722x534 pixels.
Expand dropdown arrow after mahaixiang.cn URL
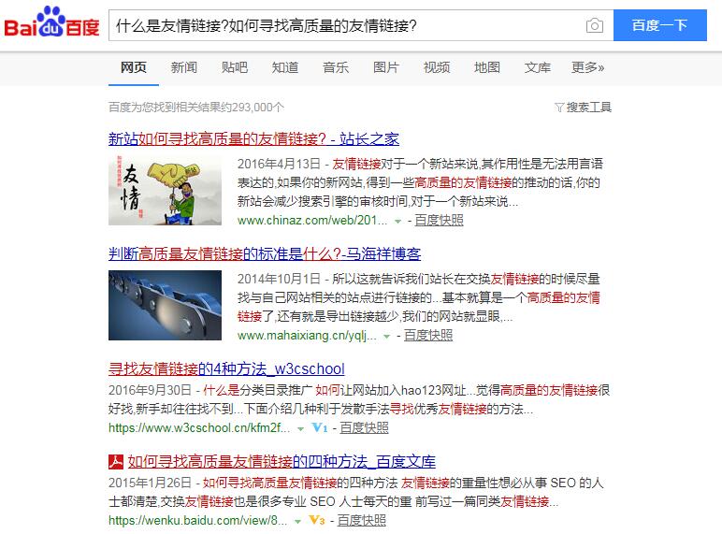coord(387,337)
